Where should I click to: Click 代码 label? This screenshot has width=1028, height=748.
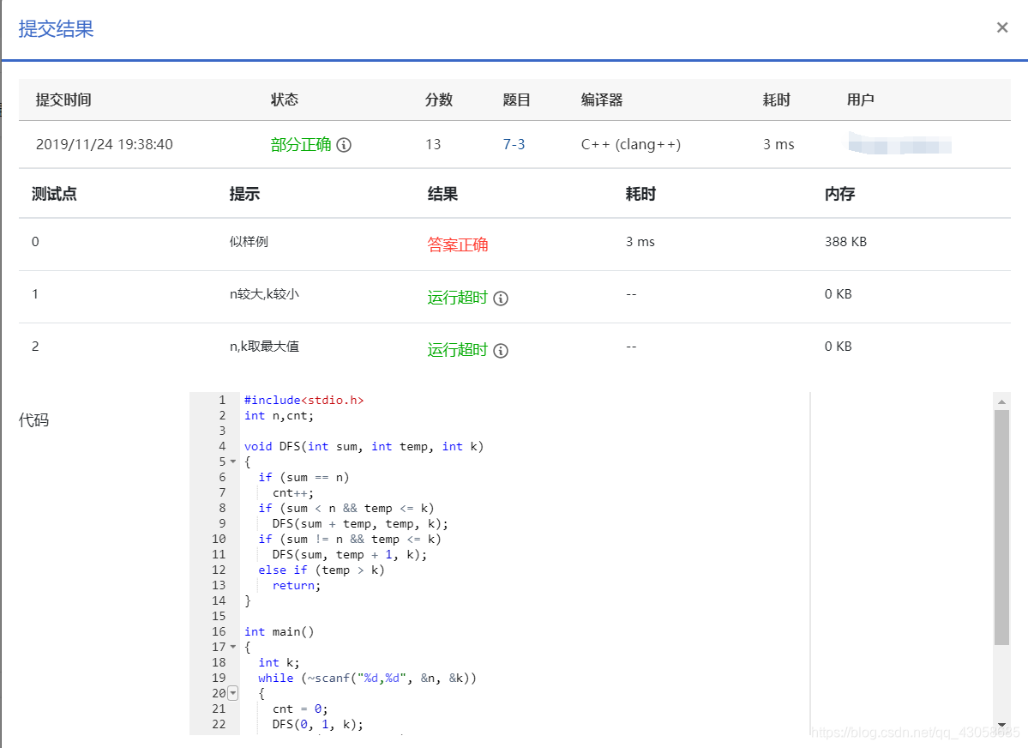click(x=33, y=420)
